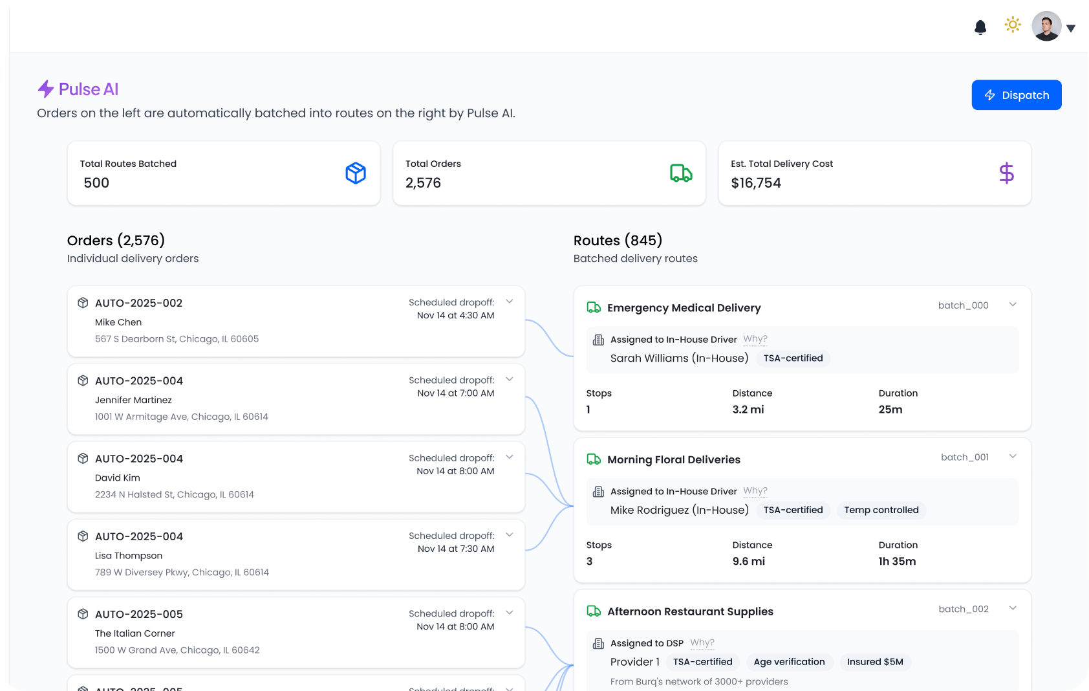Click the 1h 35m duration value

897,562
